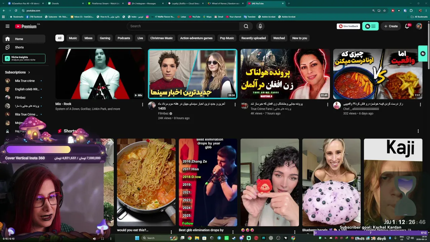The width and height of the screenshot is (430, 242).
Task: Open the floating teal extension badge on the right edge
Action: 423,54
